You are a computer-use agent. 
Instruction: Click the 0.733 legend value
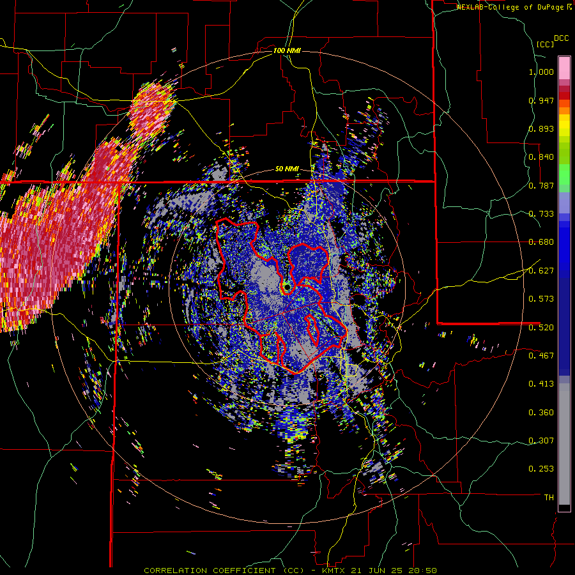coord(541,214)
